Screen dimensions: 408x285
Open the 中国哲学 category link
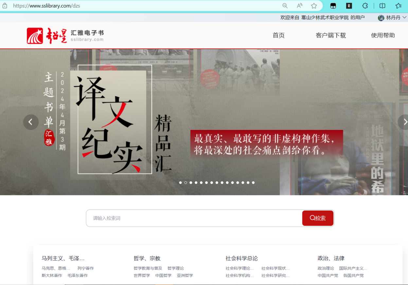click(163, 276)
